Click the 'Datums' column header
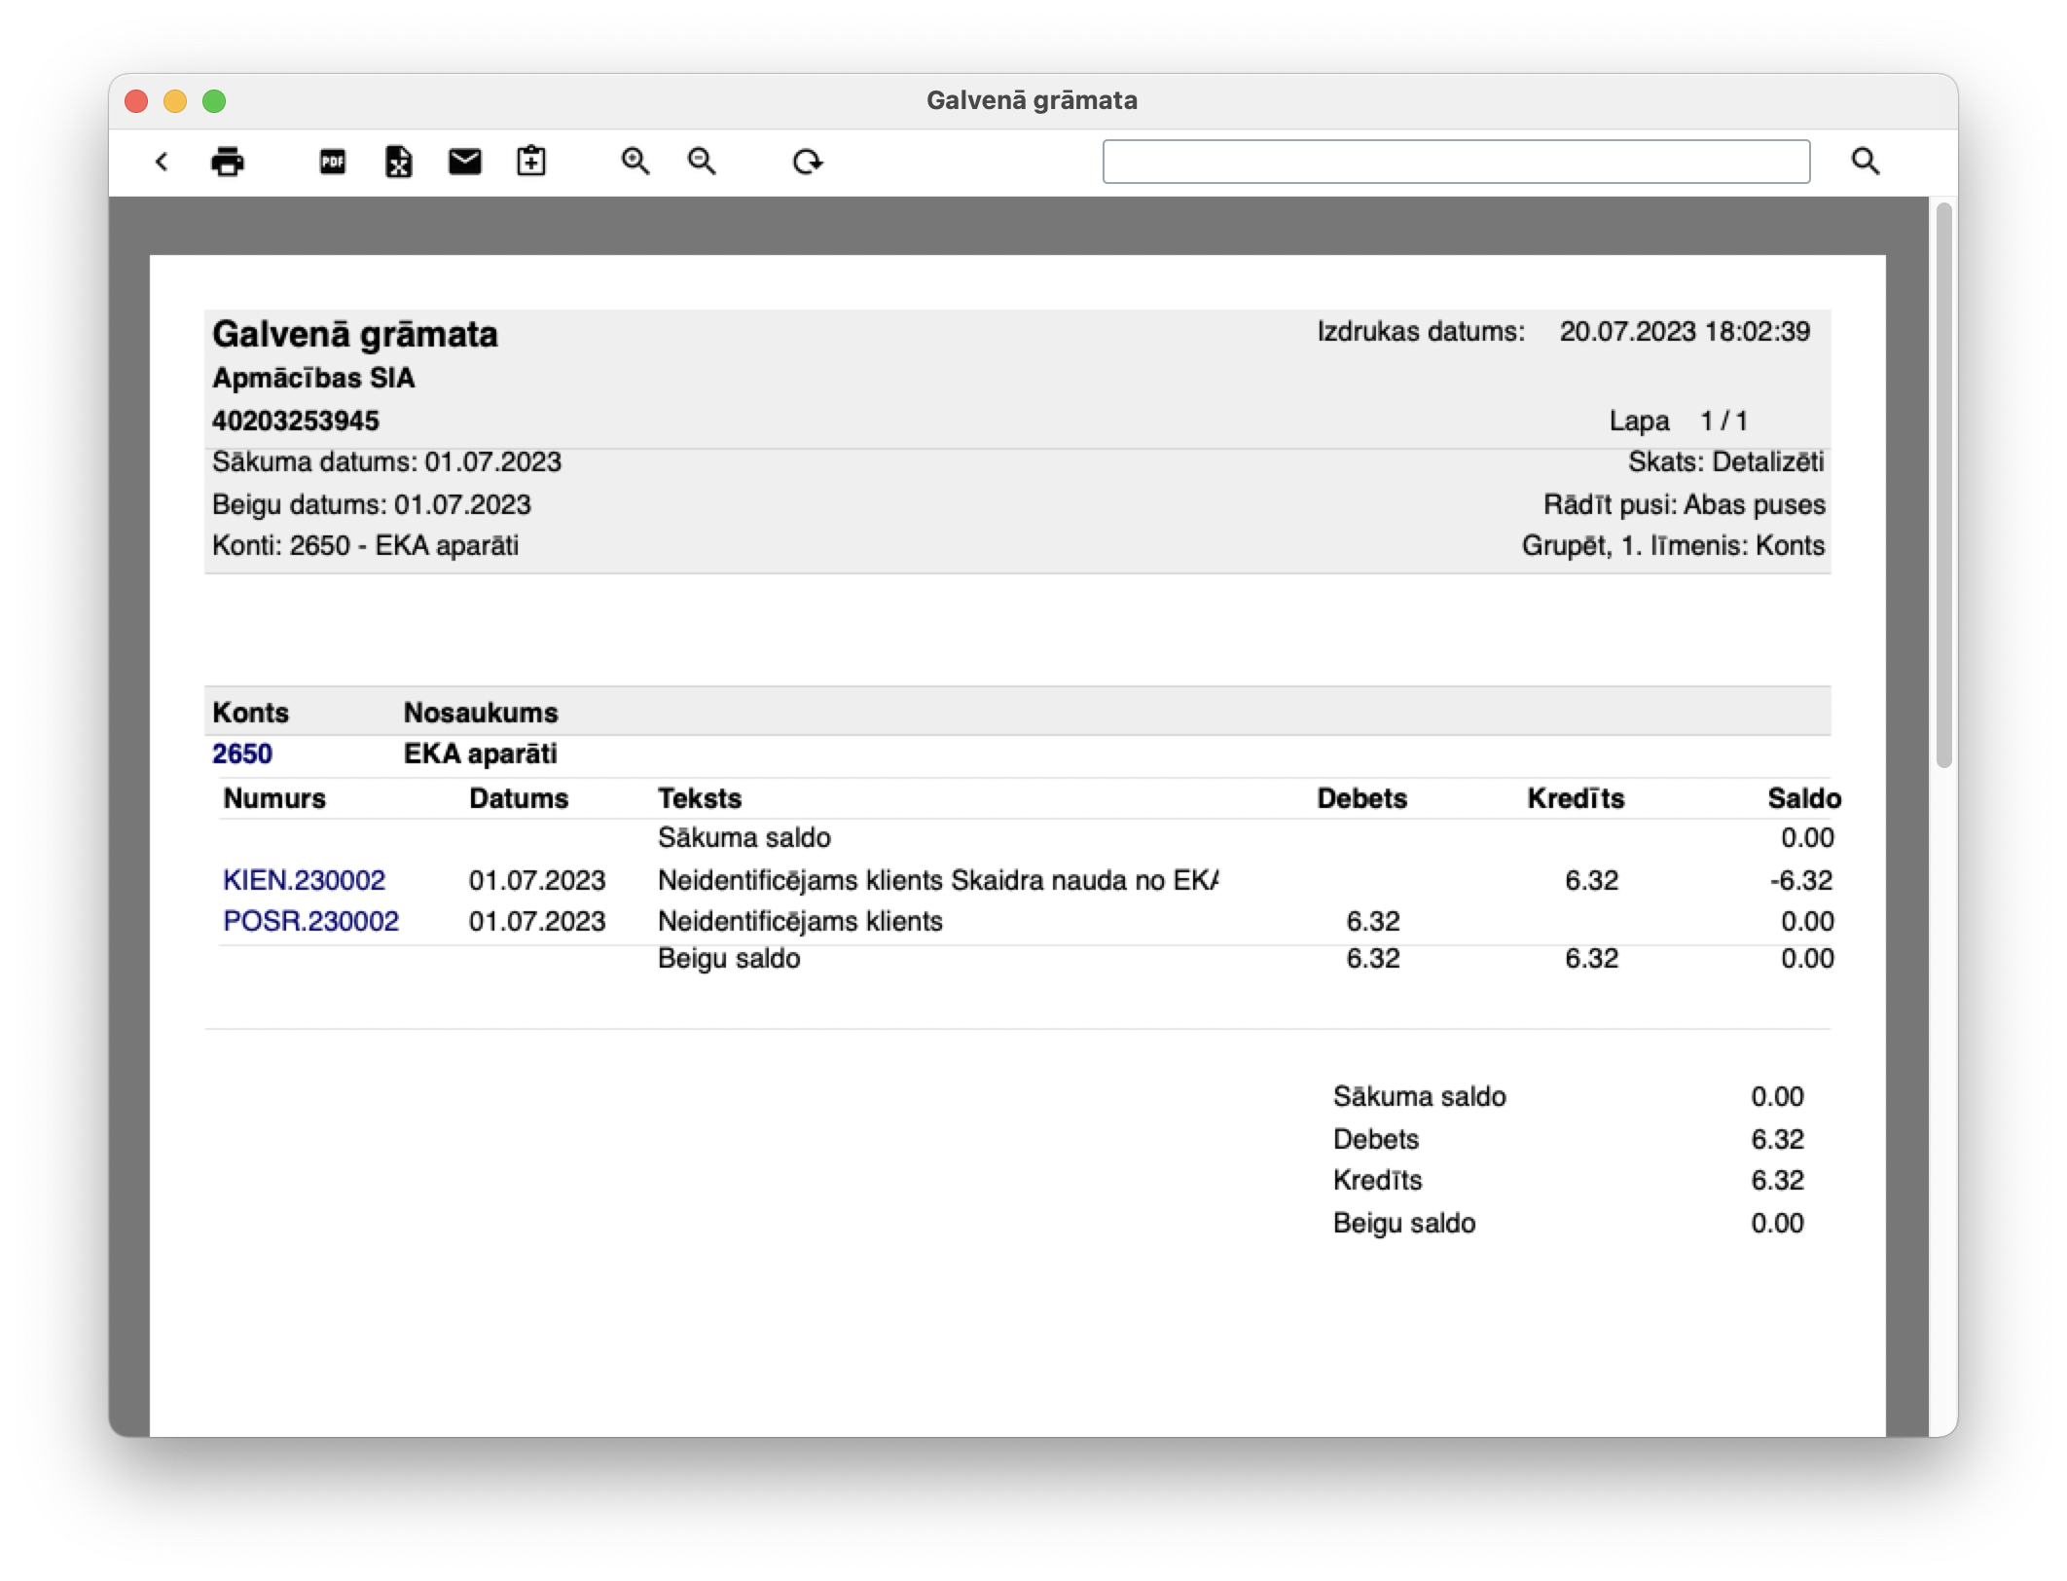 coord(519,799)
